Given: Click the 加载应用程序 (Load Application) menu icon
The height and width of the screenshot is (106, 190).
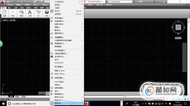Looking at the screenshot, I should 52,53.
